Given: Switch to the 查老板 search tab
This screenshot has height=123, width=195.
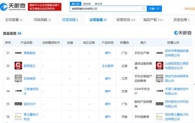Looking at the screenshot, I should [x=87, y=4].
